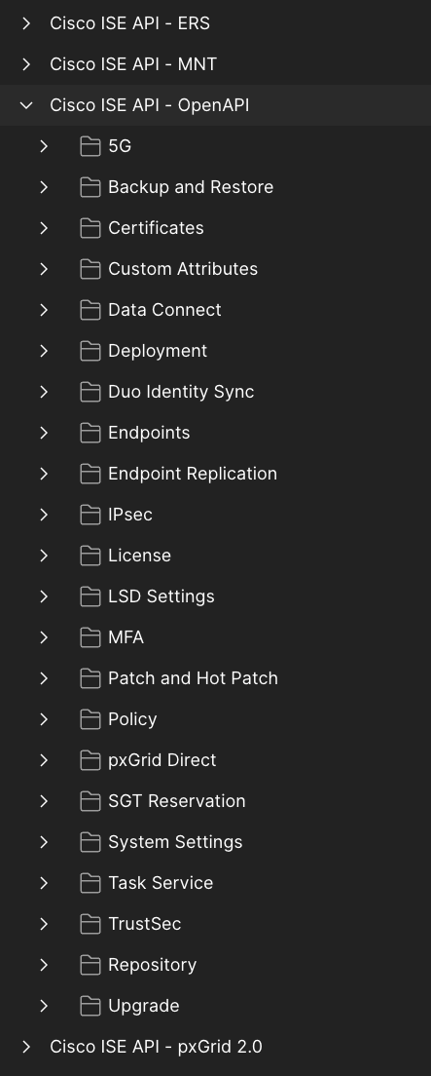Click the folder icon beside MFA
Screen dimensions: 431x1076
click(x=90, y=637)
